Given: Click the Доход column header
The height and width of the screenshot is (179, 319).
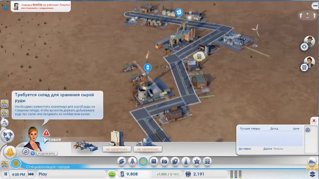Looking at the screenshot, I should coord(274,129).
